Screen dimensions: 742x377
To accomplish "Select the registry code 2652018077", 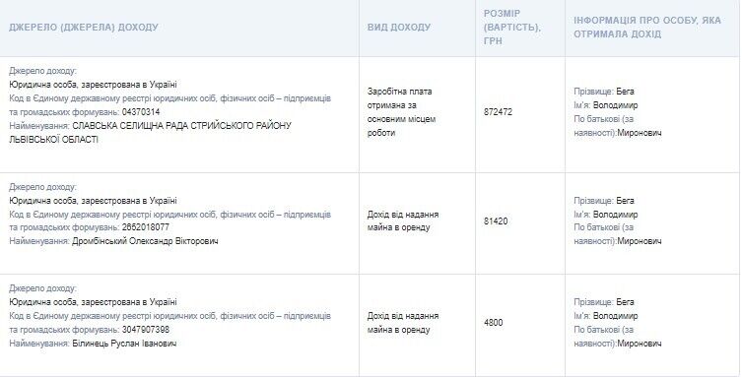I will pyautogui.click(x=145, y=227).
